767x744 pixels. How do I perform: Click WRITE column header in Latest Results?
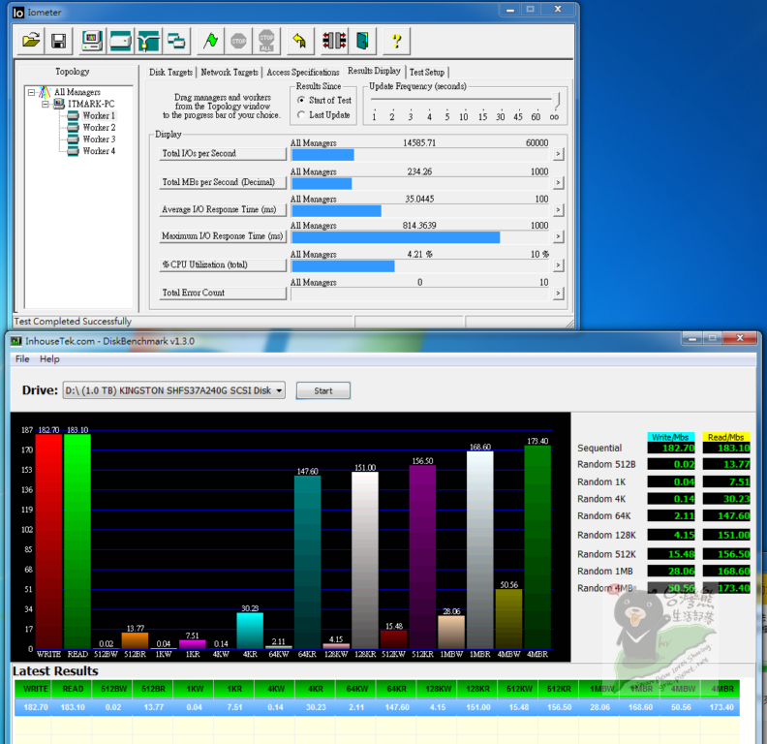click(36, 689)
